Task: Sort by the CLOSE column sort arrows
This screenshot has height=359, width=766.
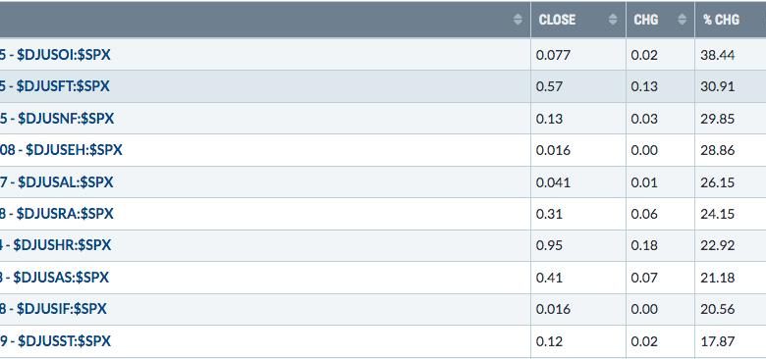Action: 613,20
